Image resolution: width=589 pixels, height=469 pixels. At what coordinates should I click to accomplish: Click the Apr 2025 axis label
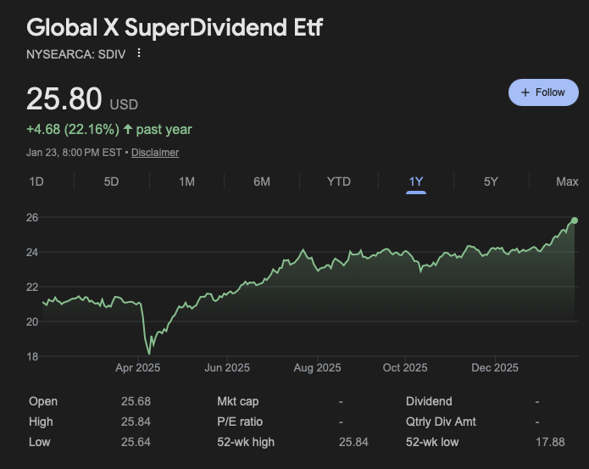[137, 367]
